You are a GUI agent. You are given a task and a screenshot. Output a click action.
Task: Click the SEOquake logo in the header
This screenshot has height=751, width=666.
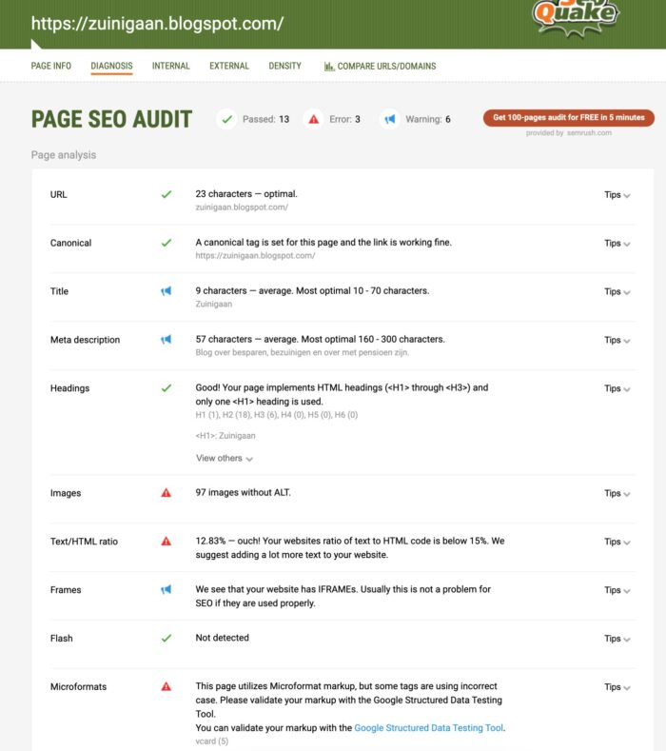coord(575,14)
